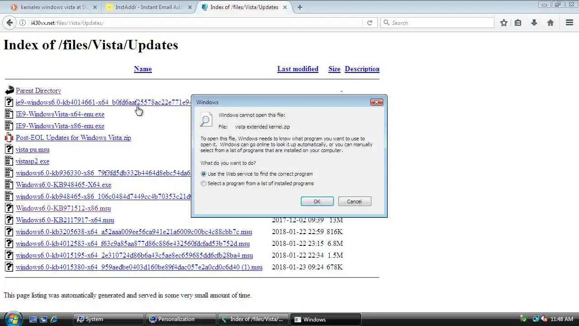Download windows6.0-kb3205638-x64 msu link

tap(134, 232)
